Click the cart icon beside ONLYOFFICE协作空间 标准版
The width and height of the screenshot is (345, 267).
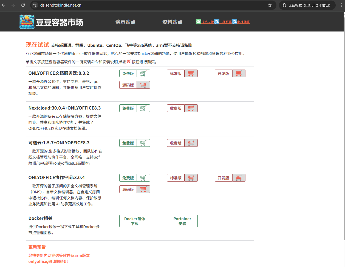point(191,178)
